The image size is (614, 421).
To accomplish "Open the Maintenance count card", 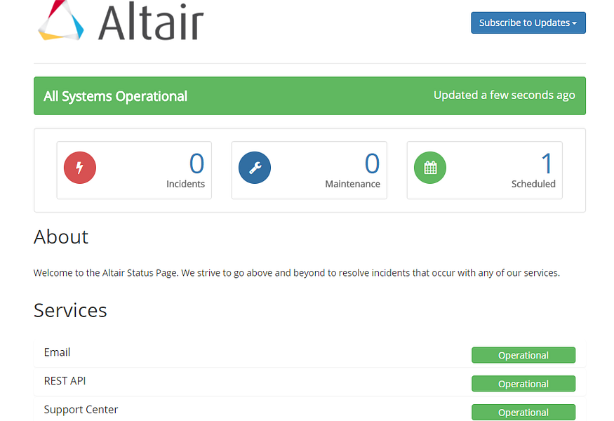I will [309, 171].
